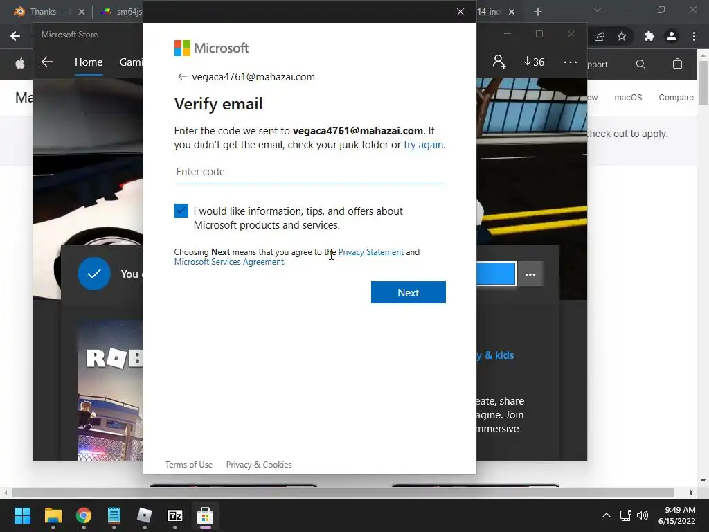Click the Apple logo on the webpage
The height and width of the screenshot is (532, 709).
point(20,64)
